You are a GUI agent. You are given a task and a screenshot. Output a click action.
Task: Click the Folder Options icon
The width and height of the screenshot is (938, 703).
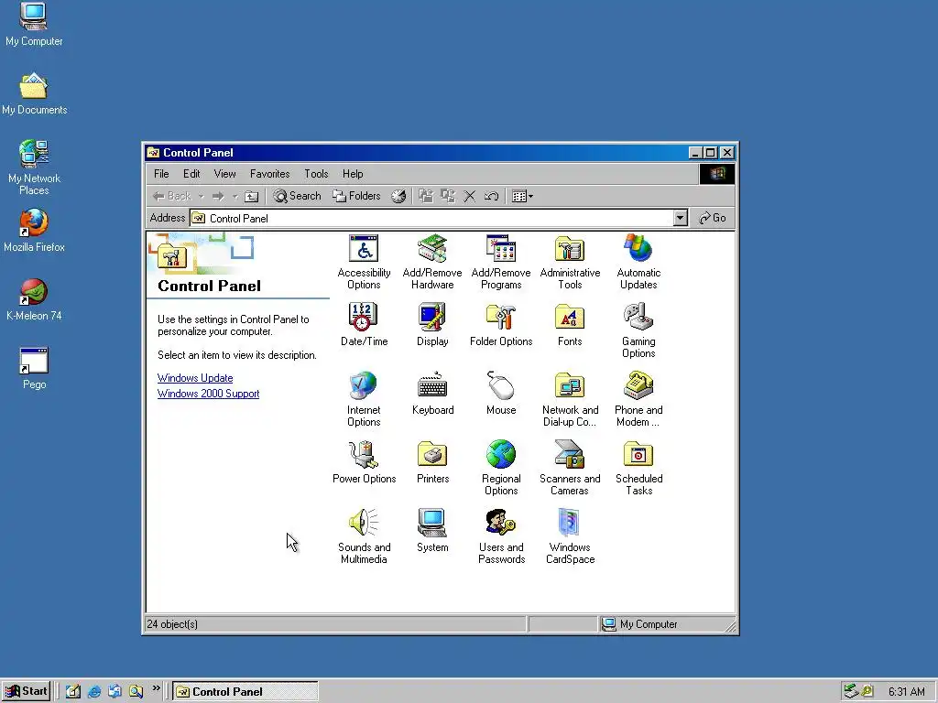501,324
